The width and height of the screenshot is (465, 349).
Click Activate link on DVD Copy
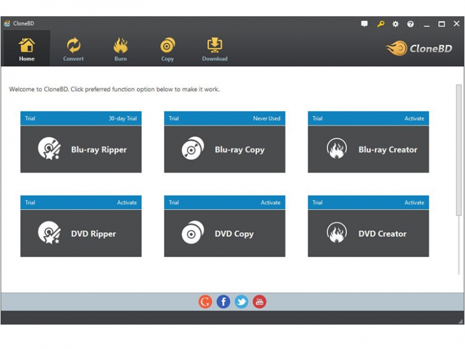point(271,202)
